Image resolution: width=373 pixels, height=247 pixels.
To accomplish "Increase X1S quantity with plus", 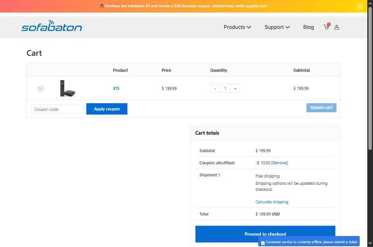I will [235, 88].
